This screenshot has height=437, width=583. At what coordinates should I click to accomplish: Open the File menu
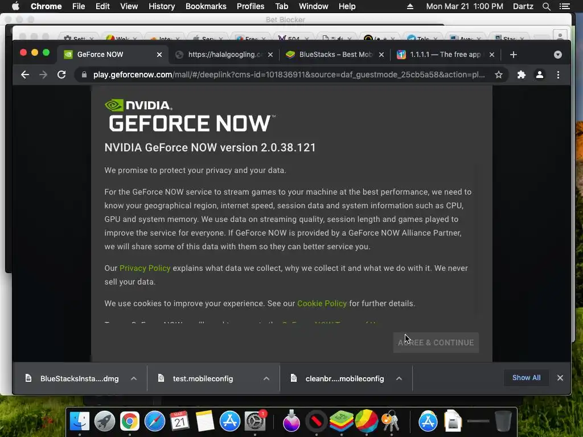point(79,6)
